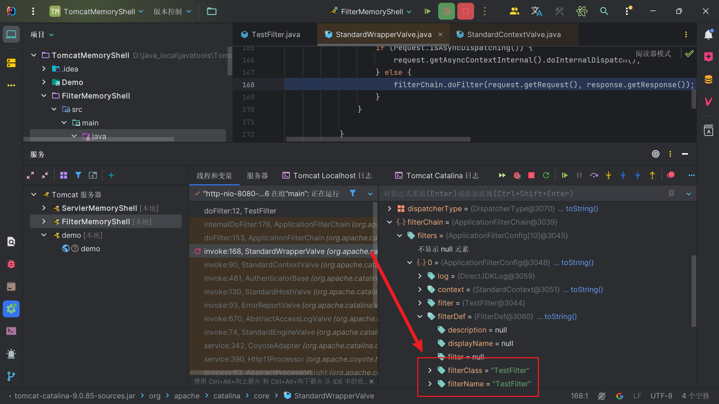The image size is (719, 404).
Task: Expand the filterName variable
Action: (430, 384)
